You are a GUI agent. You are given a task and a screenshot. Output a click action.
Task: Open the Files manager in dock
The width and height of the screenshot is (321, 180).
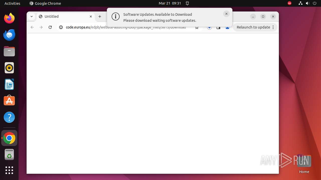[9, 51]
